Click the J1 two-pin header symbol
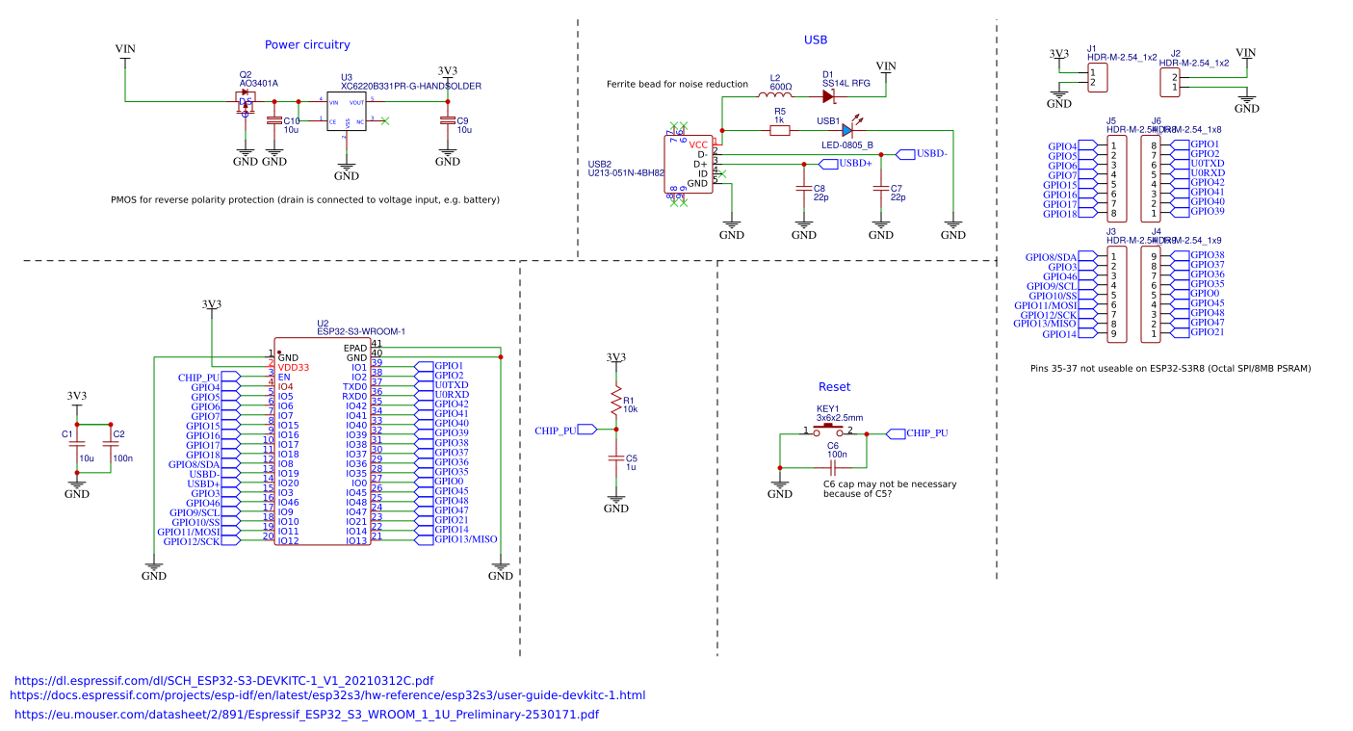This screenshot has width=1353, height=731. tap(1097, 78)
